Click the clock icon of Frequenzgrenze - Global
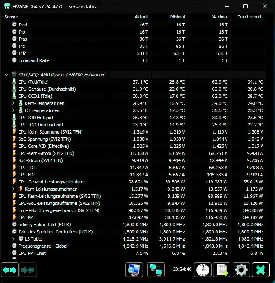The width and height of the screenshot is (275, 283). click(14, 246)
